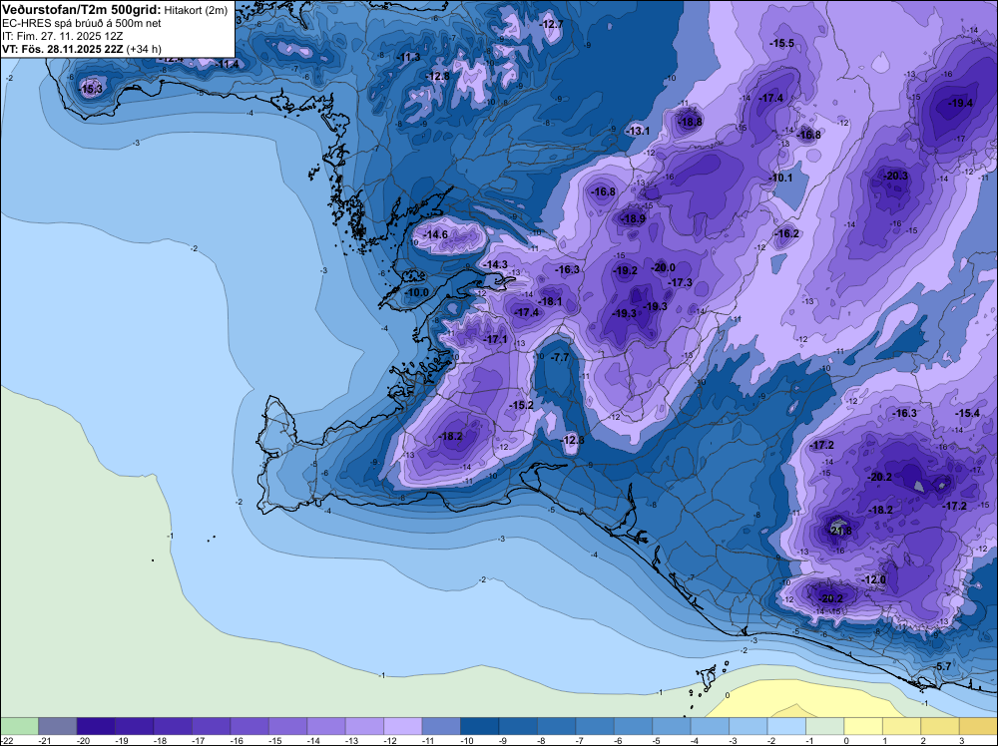
Task: Pick the light green swatch at legend start
Action: (19, 726)
